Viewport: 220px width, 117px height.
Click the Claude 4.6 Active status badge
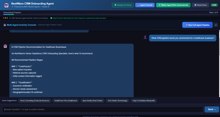point(123,5)
